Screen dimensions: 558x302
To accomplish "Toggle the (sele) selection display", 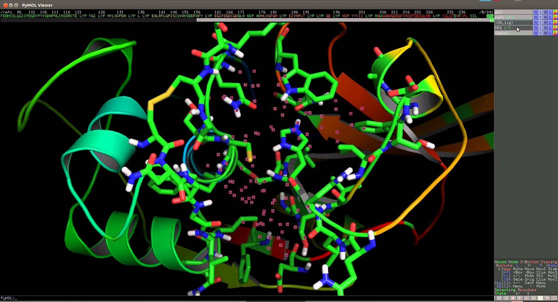I will (x=513, y=33).
